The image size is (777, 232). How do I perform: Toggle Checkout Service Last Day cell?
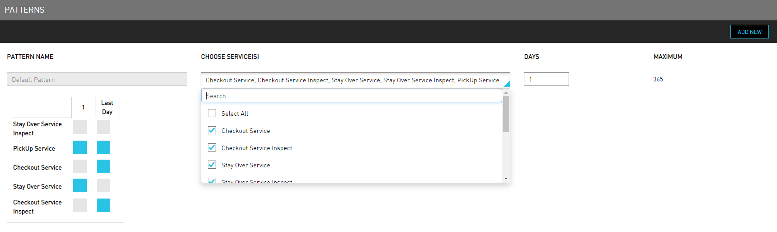click(x=104, y=166)
